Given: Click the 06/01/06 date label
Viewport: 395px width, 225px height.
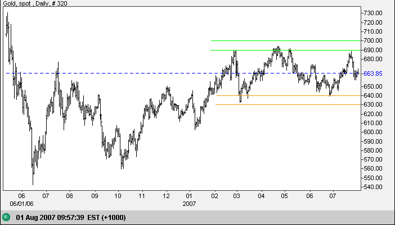Looking at the screenshot, I should 21,204.
